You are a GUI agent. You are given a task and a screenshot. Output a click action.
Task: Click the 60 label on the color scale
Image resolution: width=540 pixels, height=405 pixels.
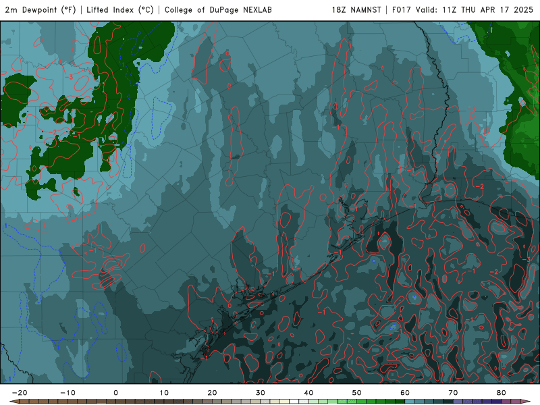(x=405, y=393)
